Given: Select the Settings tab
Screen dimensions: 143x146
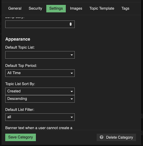Looking at the screenshot, I should click(56, 8).
